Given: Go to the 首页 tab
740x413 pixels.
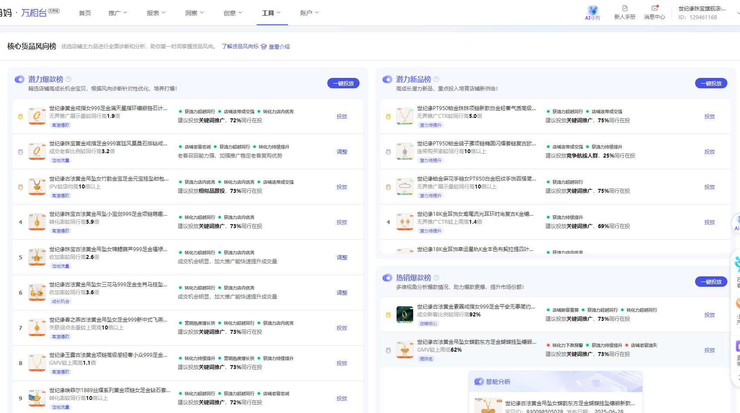Looking at the screenshot, I should 85,13.
